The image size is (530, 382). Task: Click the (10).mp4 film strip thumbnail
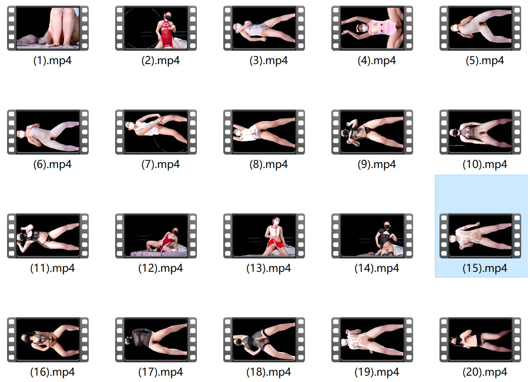click(x=480, y=132)
